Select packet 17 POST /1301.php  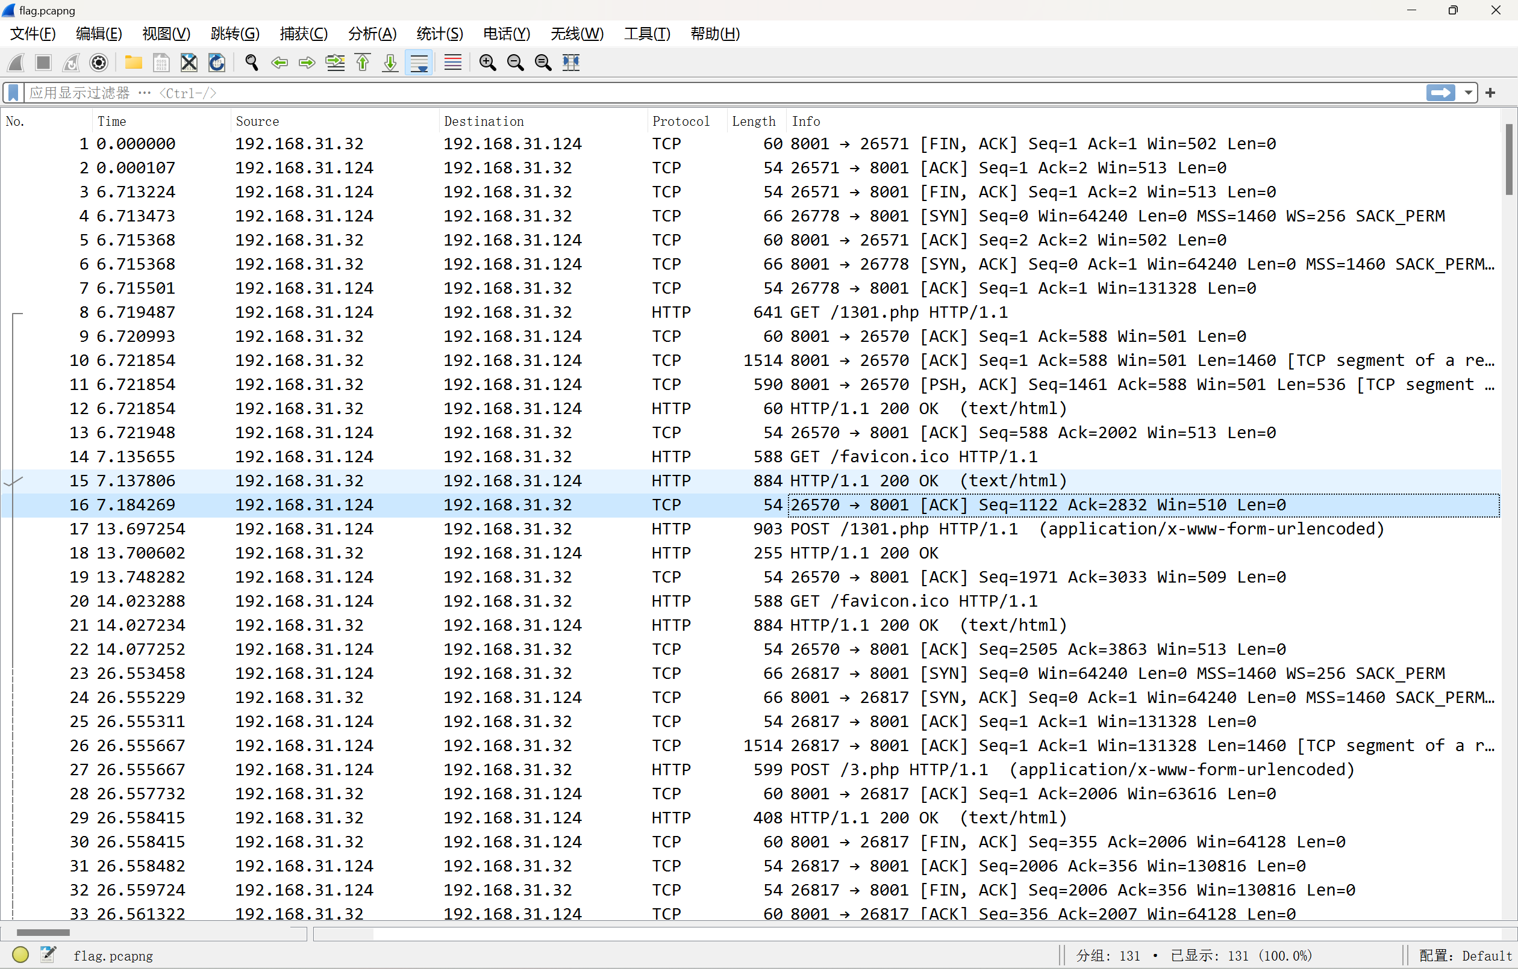(x=750, y=529)
